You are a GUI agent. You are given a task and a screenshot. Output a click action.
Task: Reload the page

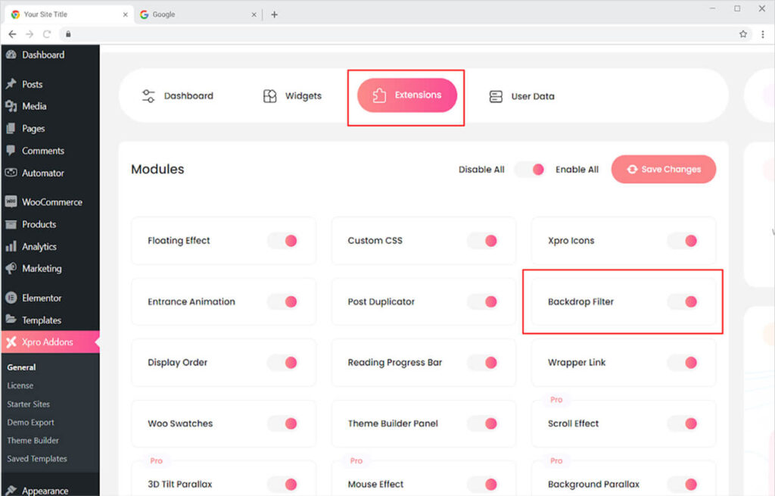coord(47,34)
